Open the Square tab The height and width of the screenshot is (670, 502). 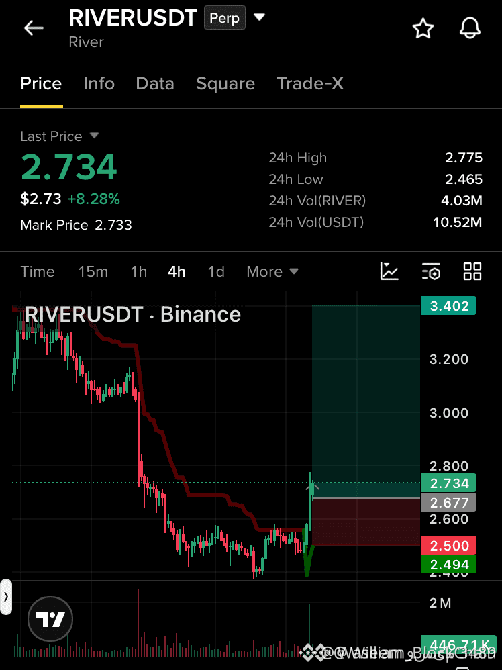[225, 83]
